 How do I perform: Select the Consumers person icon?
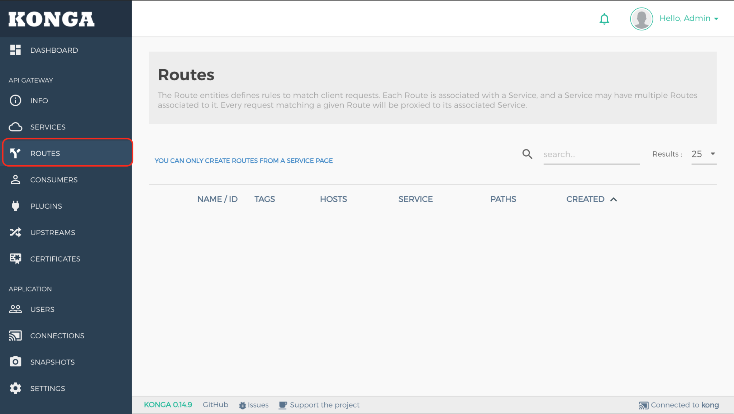pos(15,180)
